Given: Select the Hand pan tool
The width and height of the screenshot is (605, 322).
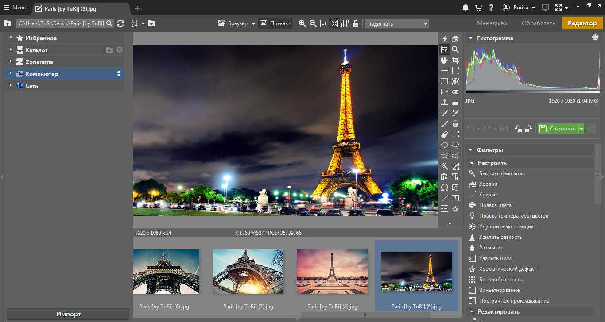Looking at the screenshot, I should click(x=445, y=60).
